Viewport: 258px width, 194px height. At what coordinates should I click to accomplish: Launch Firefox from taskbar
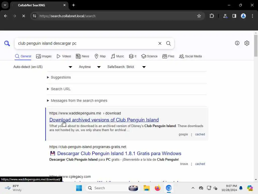click(157, 188)
